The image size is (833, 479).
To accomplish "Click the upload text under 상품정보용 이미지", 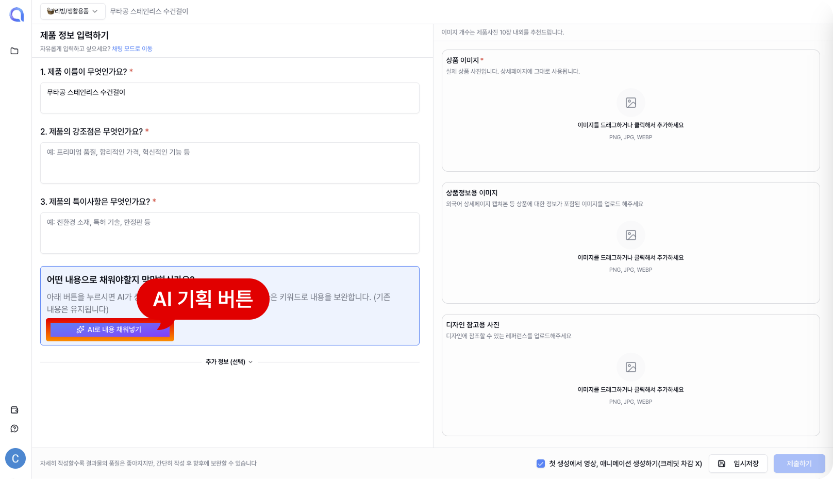I will tap(630, 258).
